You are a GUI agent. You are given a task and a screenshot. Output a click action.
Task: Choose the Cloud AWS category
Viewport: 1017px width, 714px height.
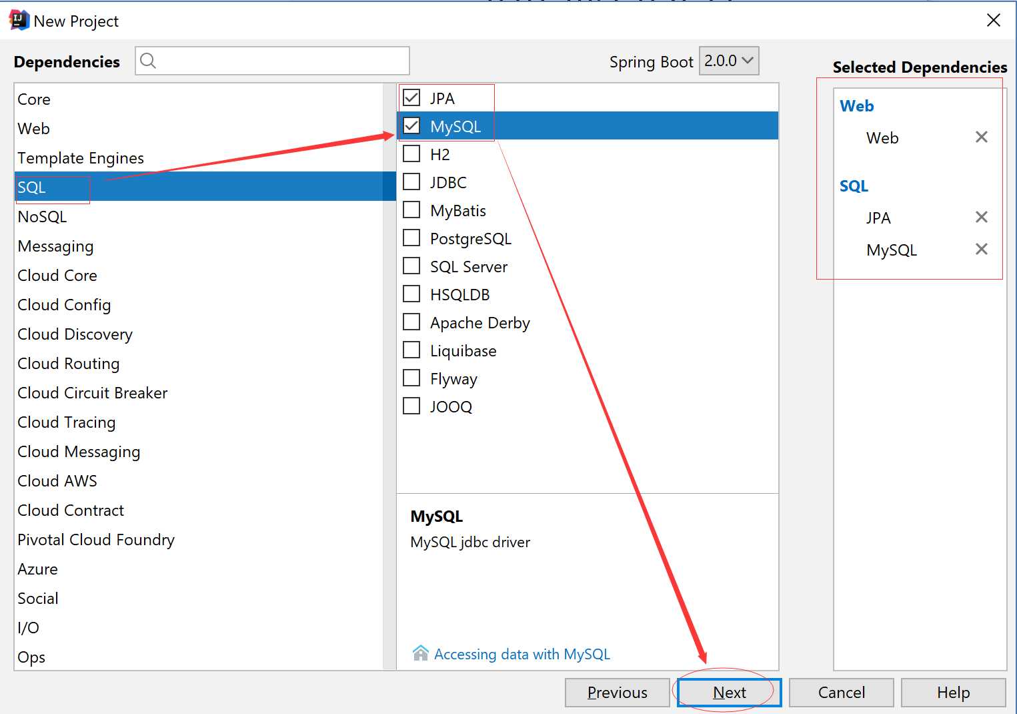(x=199, y=481)
